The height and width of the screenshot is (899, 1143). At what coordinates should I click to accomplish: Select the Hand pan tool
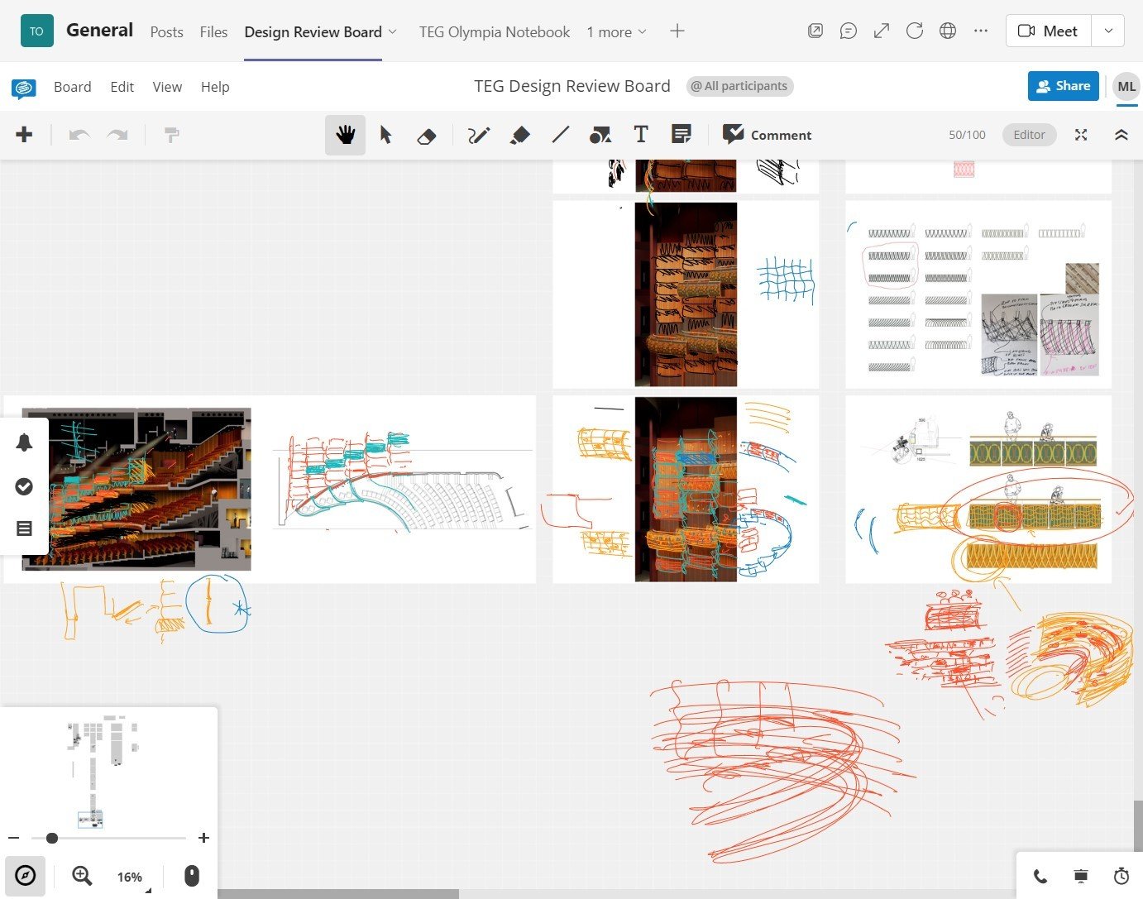[x=345, y=135]
